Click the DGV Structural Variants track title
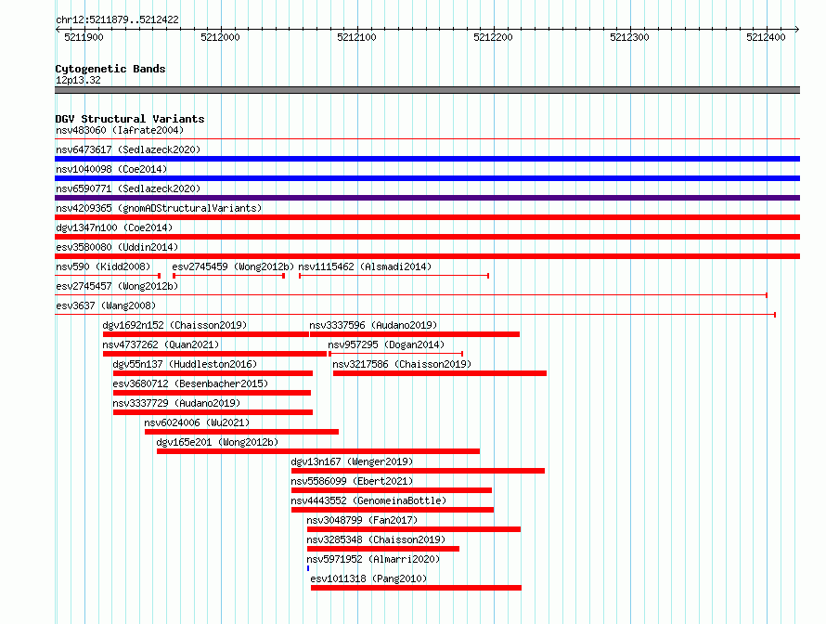Viewport: 826px width, 624px height. tap(130, 119)
